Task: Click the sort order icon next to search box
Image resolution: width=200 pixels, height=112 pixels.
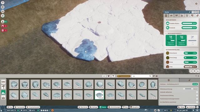Action: [154, 76]
